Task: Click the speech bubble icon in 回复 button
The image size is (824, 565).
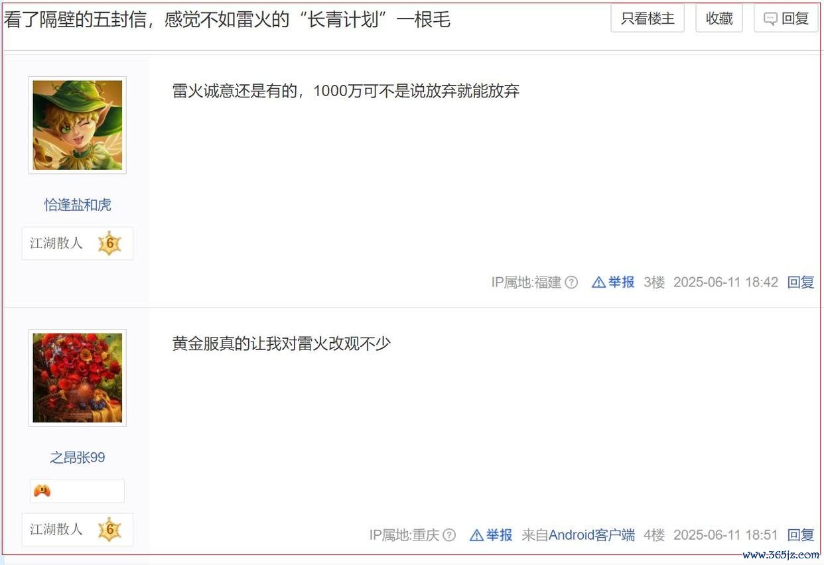Action: (x=770, y=19)
